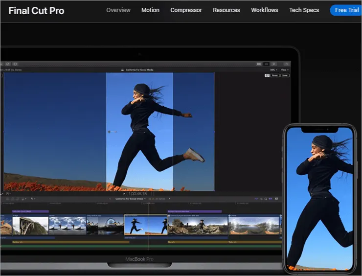Select the 360 lake clip in timeline

point(254,225)
